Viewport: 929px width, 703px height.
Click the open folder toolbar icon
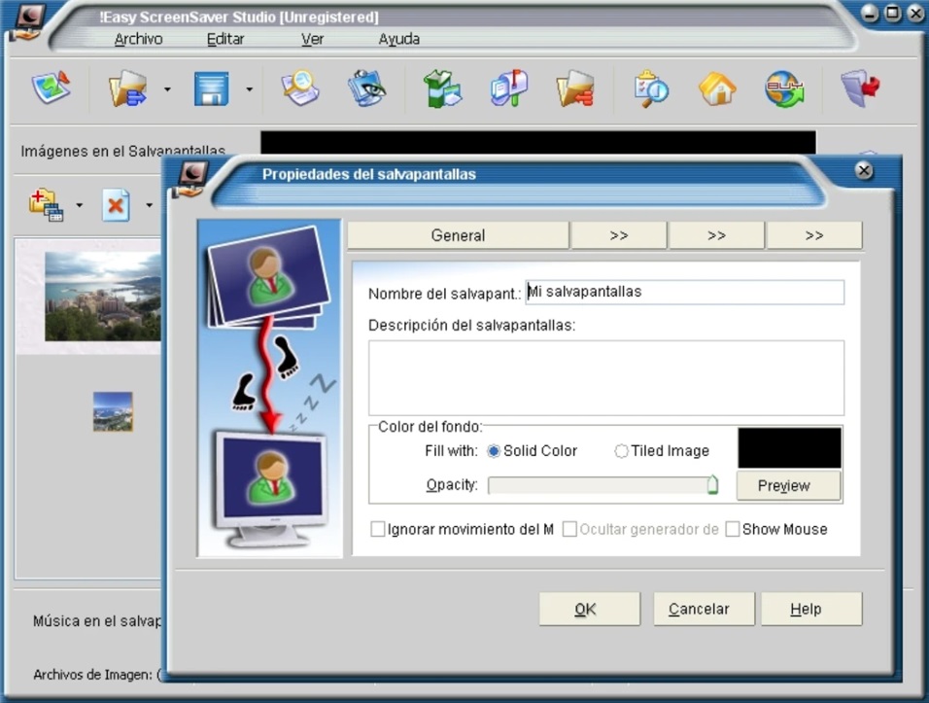[x=127, y=88]
